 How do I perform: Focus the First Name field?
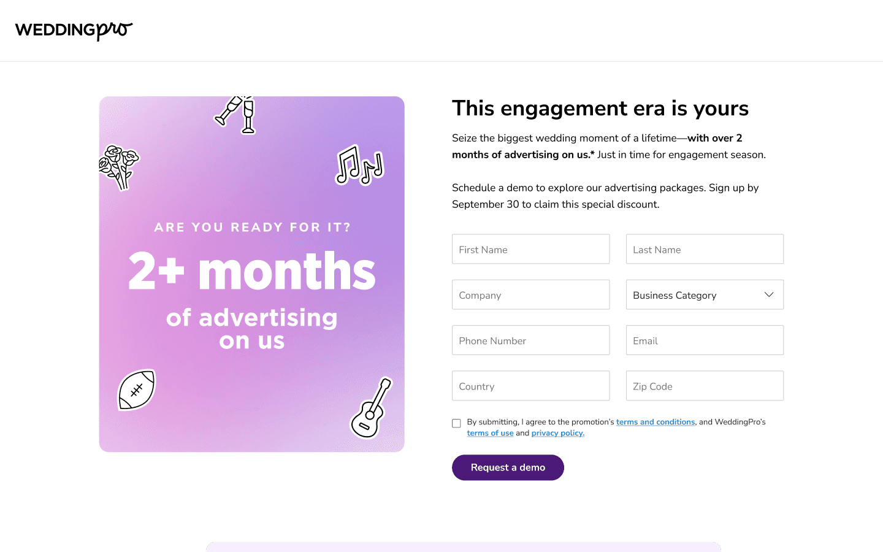tap(531, 249)
